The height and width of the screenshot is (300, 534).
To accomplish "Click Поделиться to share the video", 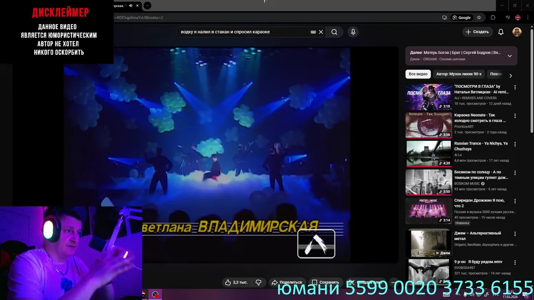I will [287, 282].
